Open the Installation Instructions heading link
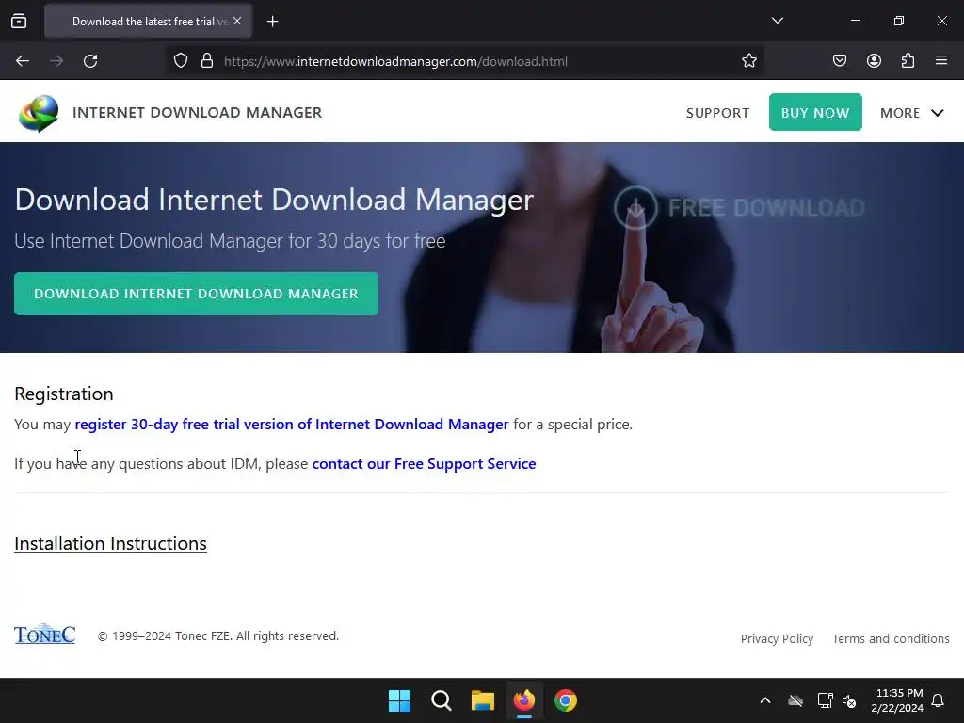Image resolution: width=964 pixels, height=723 pixels. pyautogui.click(x=110, y=543)
